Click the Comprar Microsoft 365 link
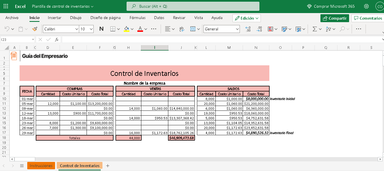384x171 pixels. (331, 6)
